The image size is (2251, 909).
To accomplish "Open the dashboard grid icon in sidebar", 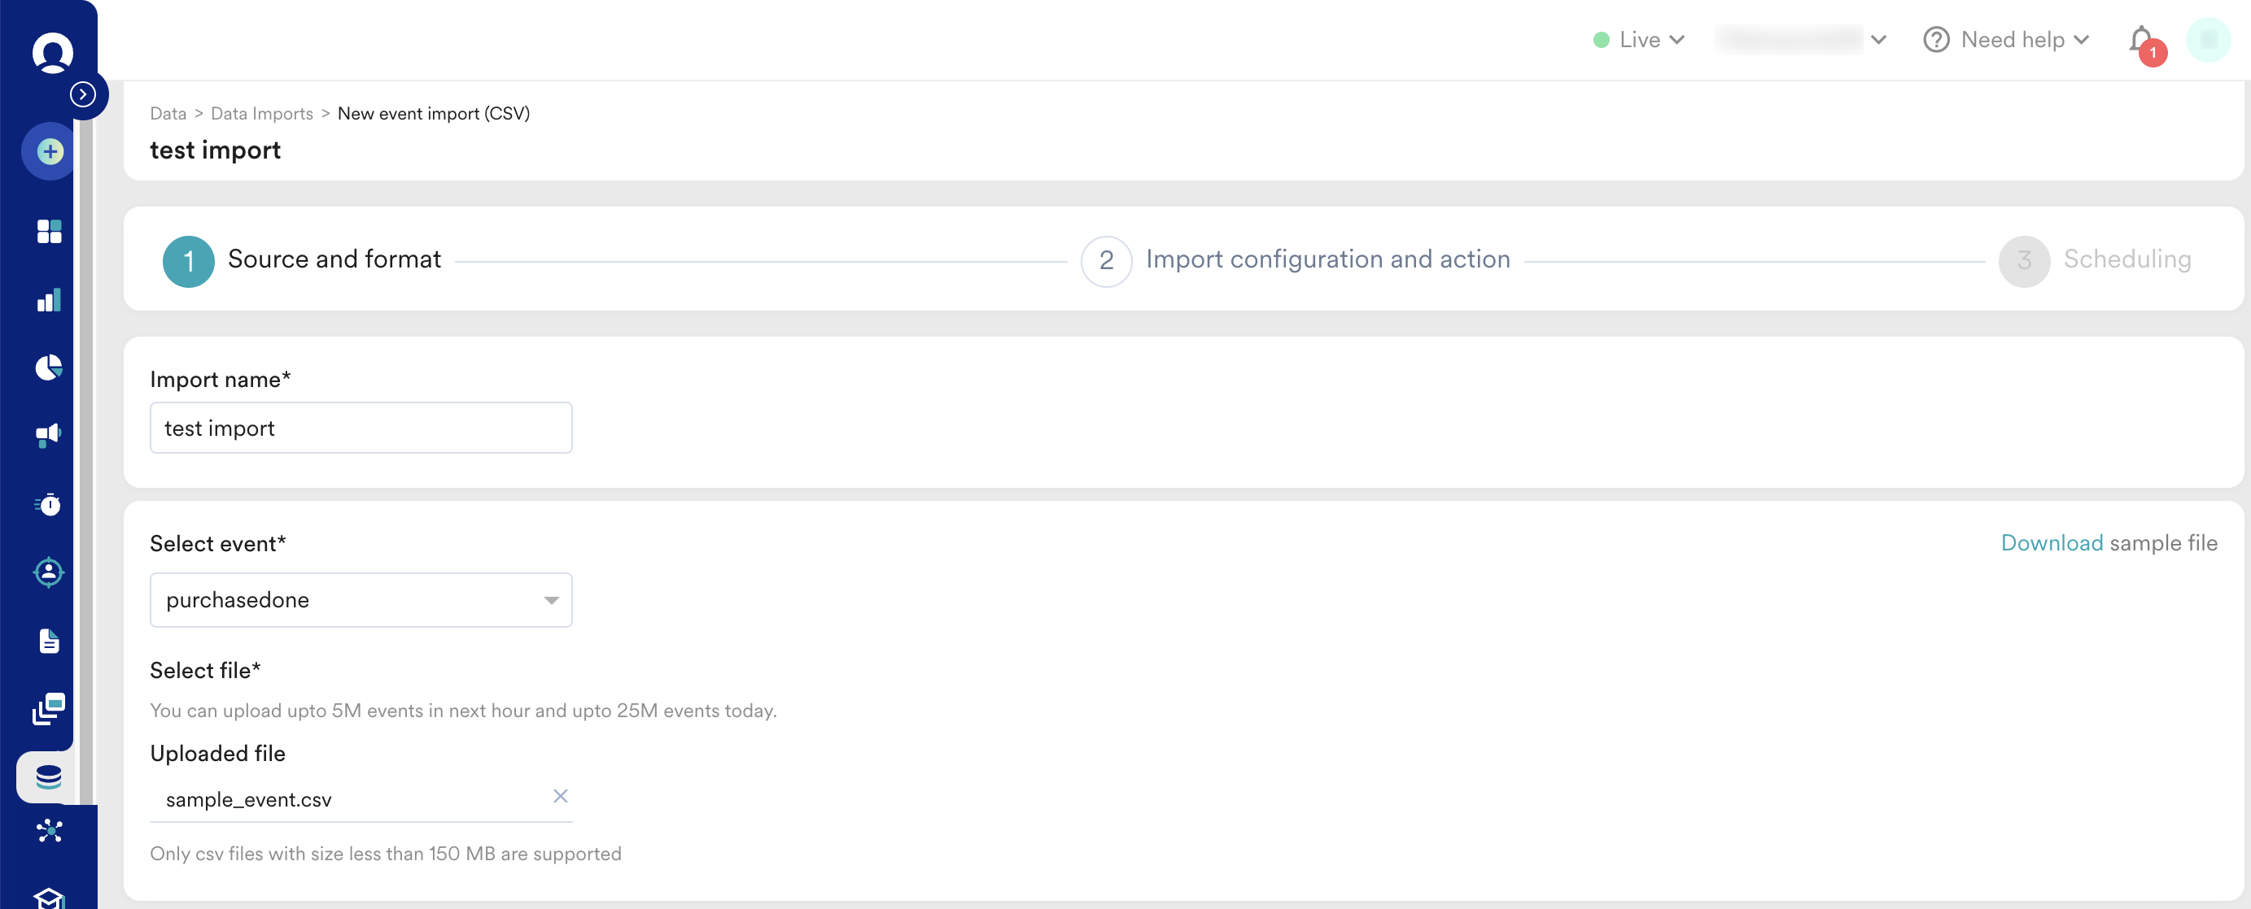I will click(49, 232).
